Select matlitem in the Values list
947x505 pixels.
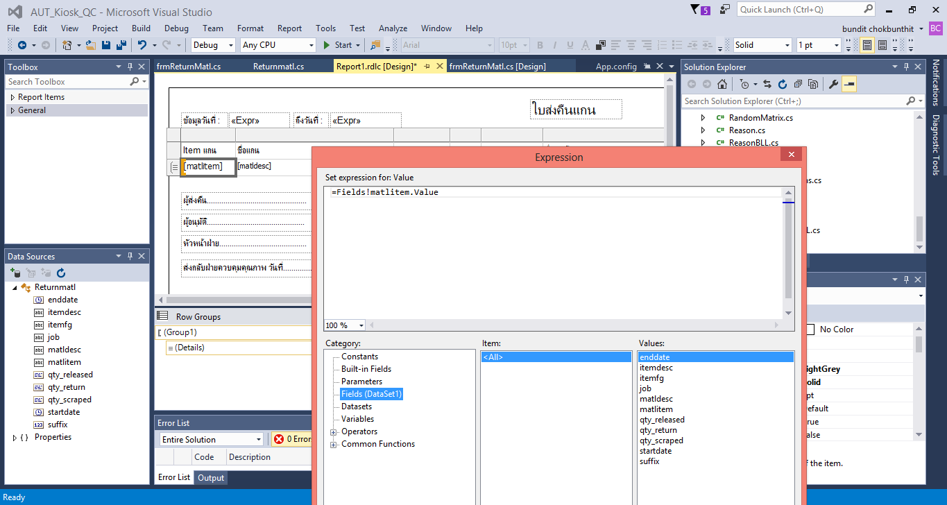[656, 409]
